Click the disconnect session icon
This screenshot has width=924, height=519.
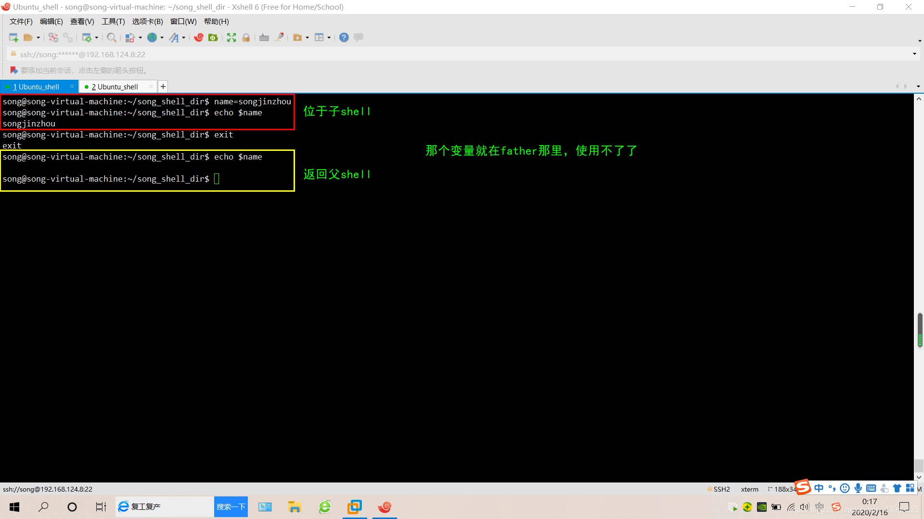[53, 37]
